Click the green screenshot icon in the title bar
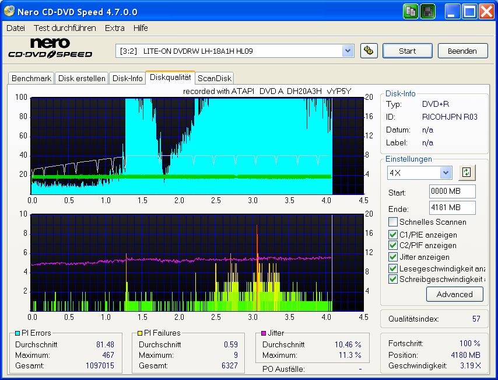498x380 pixels. pos(410,11)
